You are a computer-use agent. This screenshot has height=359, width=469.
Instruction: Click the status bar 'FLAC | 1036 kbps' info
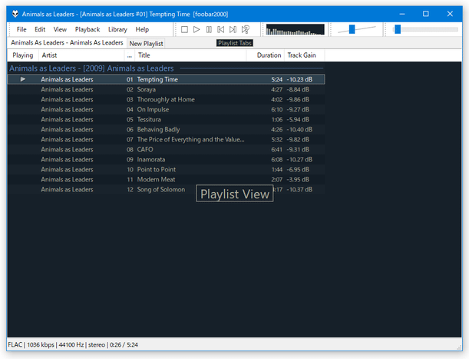click(x=31, y=344)
